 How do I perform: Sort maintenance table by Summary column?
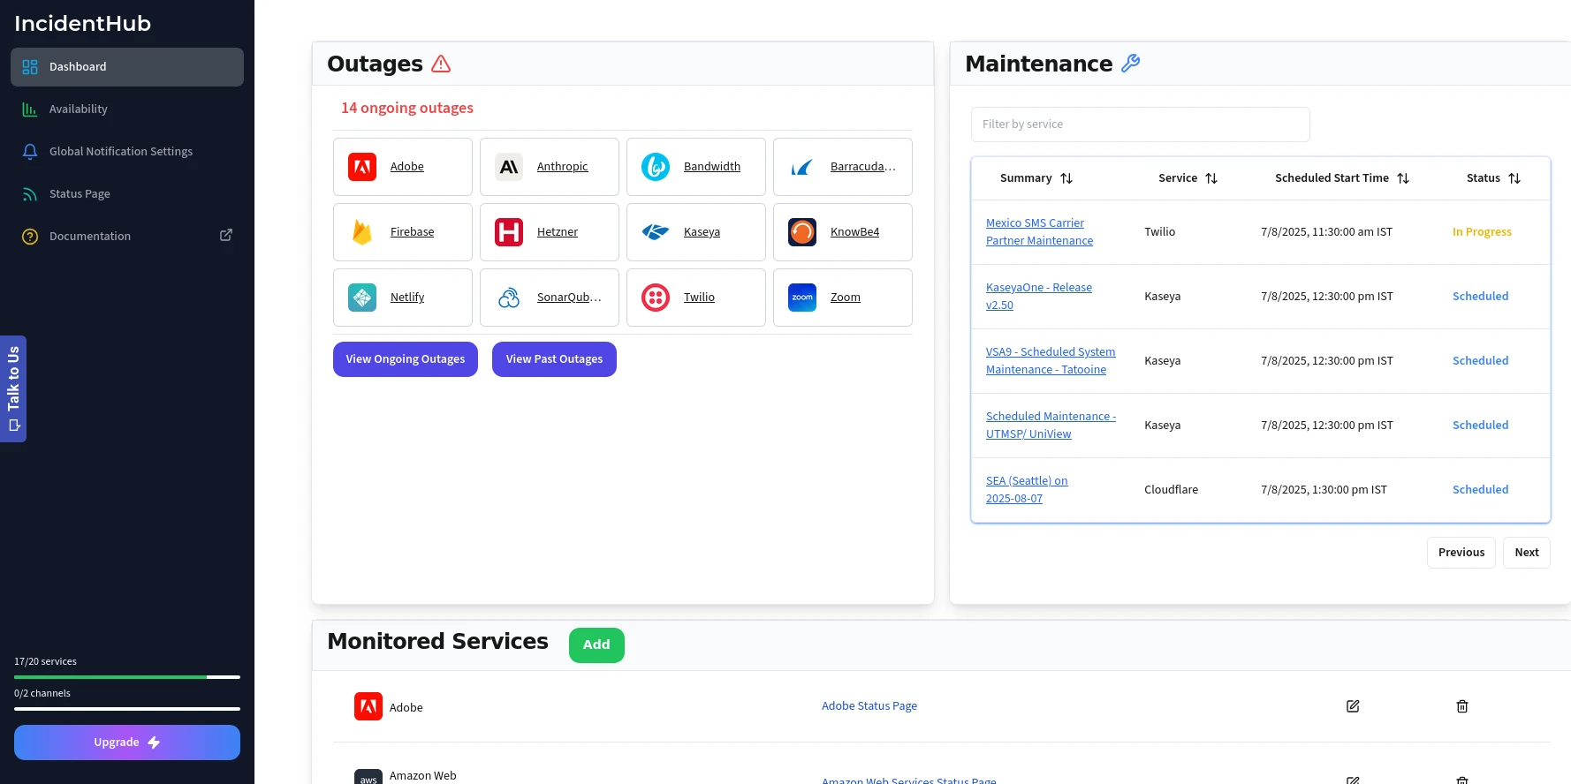click(1066, 178)
